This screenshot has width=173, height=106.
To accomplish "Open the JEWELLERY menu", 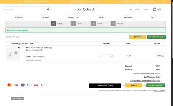I will (x=74, y=17).
